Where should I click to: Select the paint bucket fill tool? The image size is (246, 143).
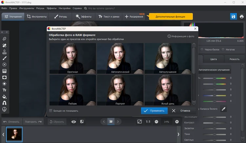[x=5, y=96]
